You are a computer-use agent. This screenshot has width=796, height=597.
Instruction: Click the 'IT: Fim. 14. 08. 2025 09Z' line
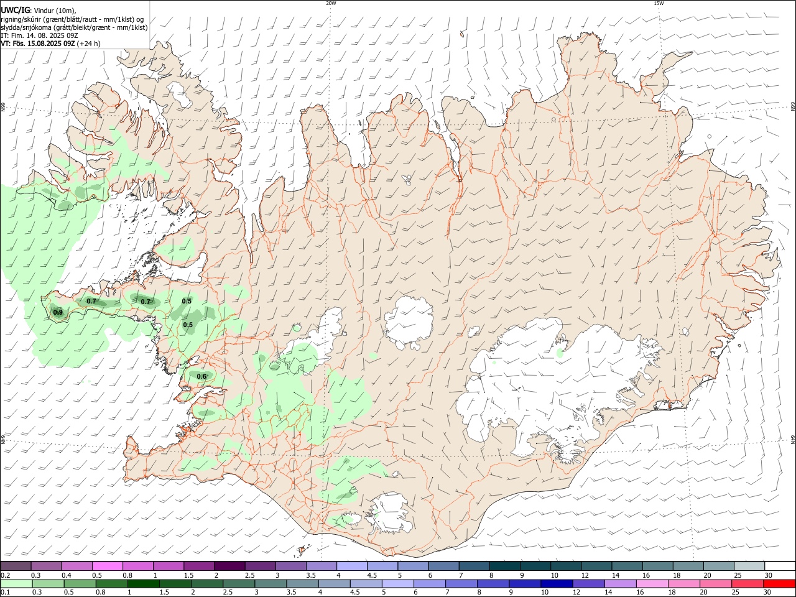[x=39, y=35]
